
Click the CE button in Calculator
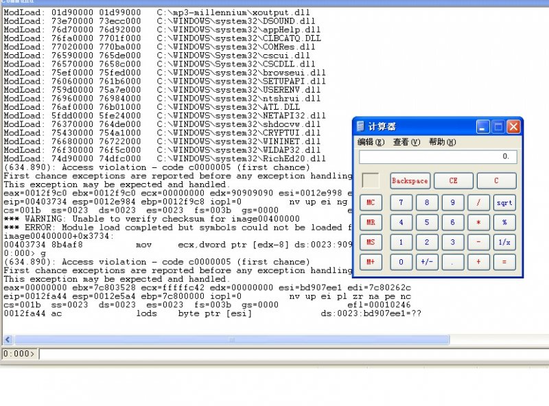[454, 180]
